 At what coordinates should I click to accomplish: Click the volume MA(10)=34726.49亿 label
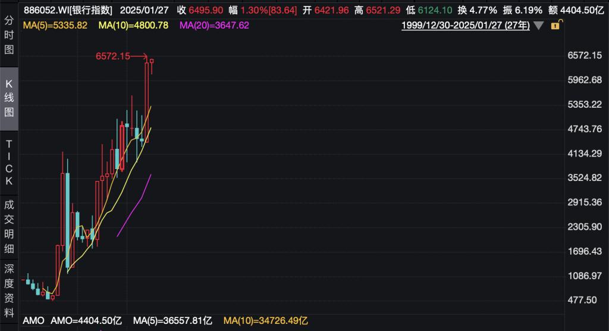coord(266,321)
